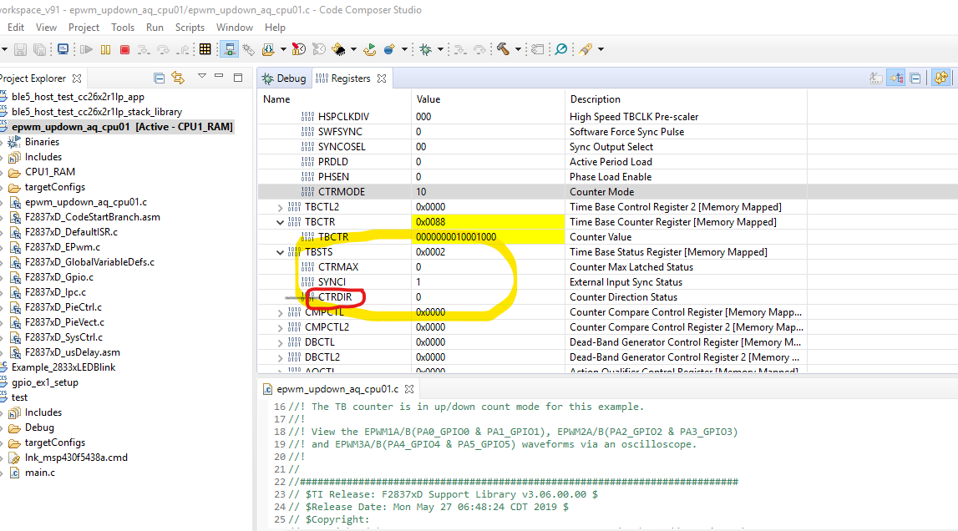The width and height of the screenshot is (958, 531).
Task: Expand the TBCTL2 register
Action: click(280, 207)
